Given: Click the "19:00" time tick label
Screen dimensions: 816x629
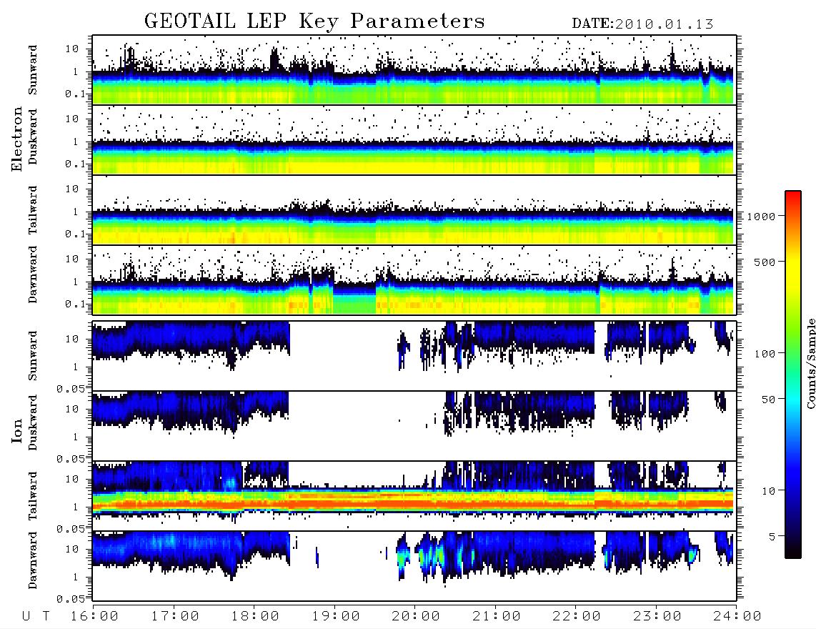Looking at the screenshot, I should click(x=336, y=617).
